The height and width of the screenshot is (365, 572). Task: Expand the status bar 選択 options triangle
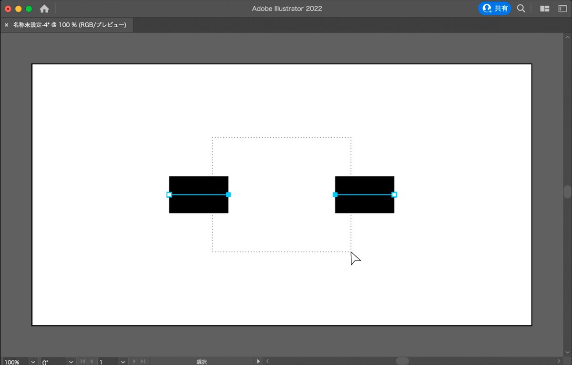click(x=259, y=362)
